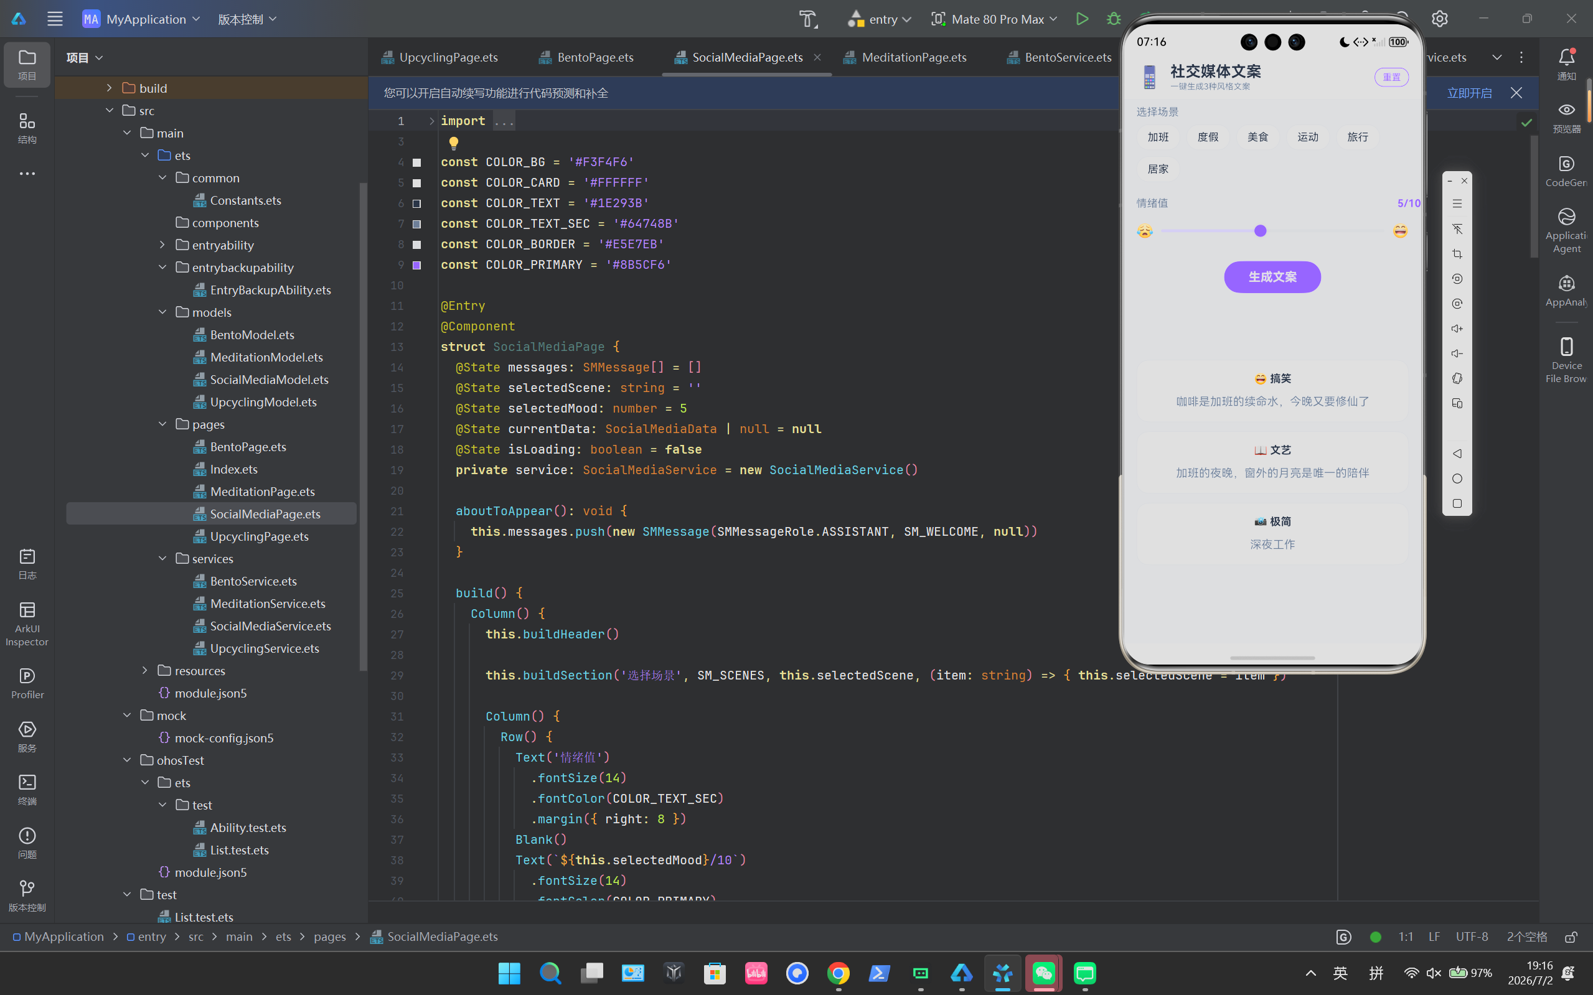1593x995 pixels.
Task: Click 生成文案 generate button
Action: pyautogui.click(x=1272, y=277)
